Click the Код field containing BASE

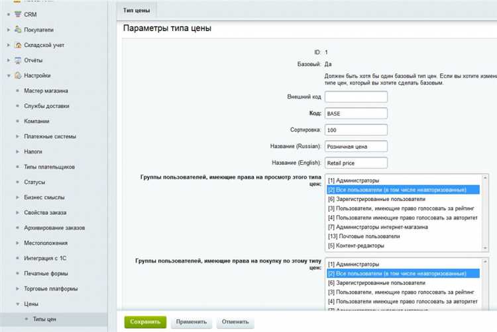(356, 113)
